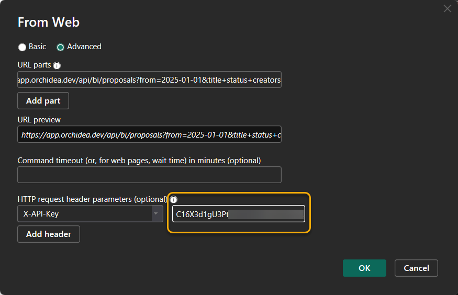Open the X-API-Key header name dropdown arrow

(155, 214)
